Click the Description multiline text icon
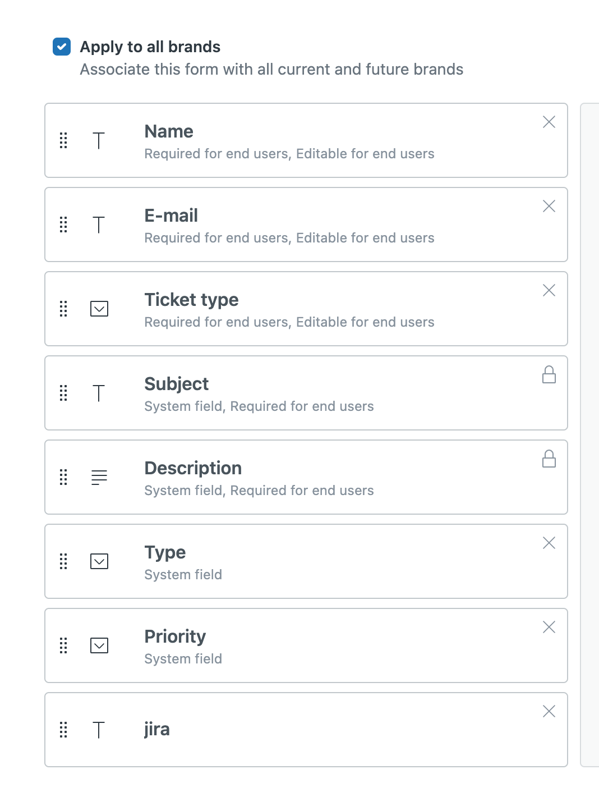Image resolution: width=599 pixels, height=806 pixels. point(99,477)
